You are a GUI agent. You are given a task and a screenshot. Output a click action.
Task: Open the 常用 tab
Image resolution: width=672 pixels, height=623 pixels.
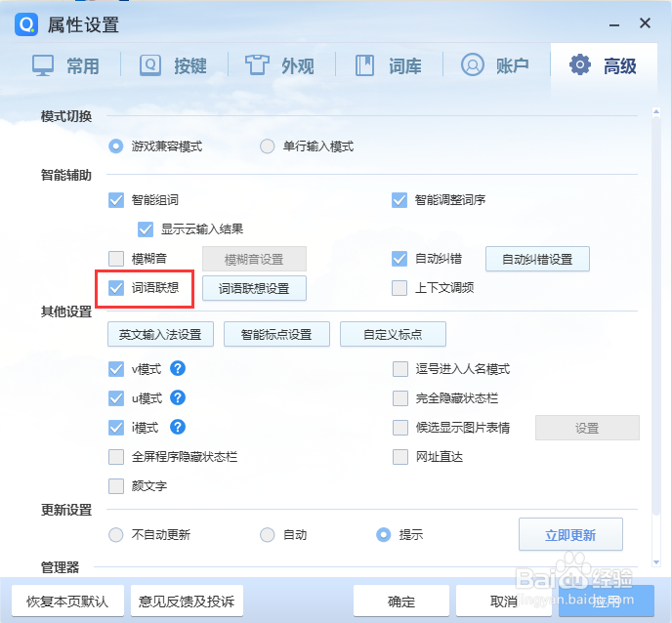click(66, 66)
